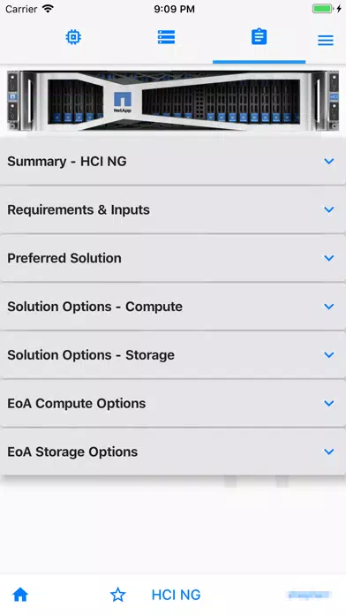Viewport: 346px width, 615px height.
Task: Open the storage stack tab icon
Action: tap(166, 37)
